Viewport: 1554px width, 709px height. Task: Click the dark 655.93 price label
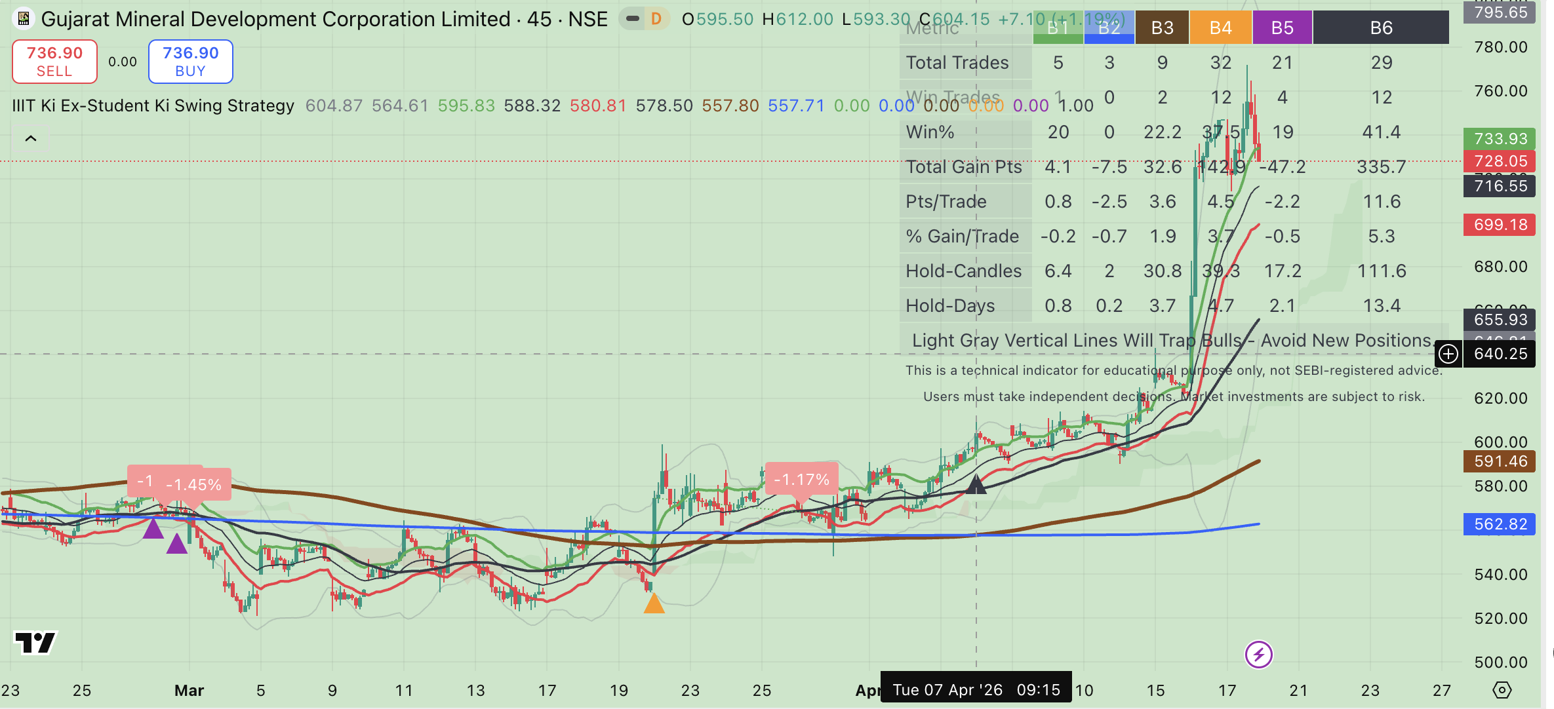[1500, 320]
